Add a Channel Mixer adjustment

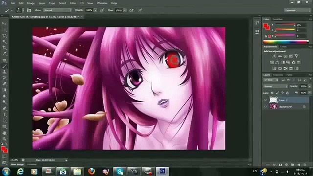click(293, 63)
